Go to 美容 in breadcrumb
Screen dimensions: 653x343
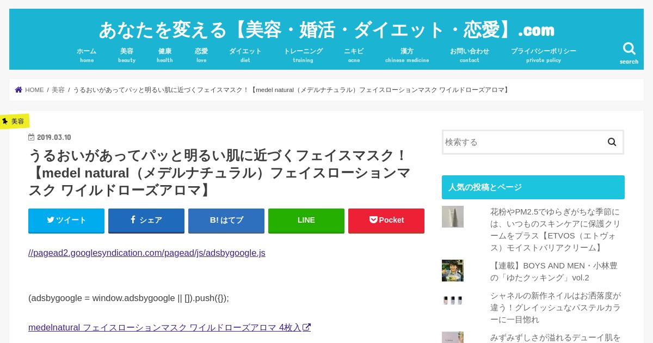coord(58,90)
